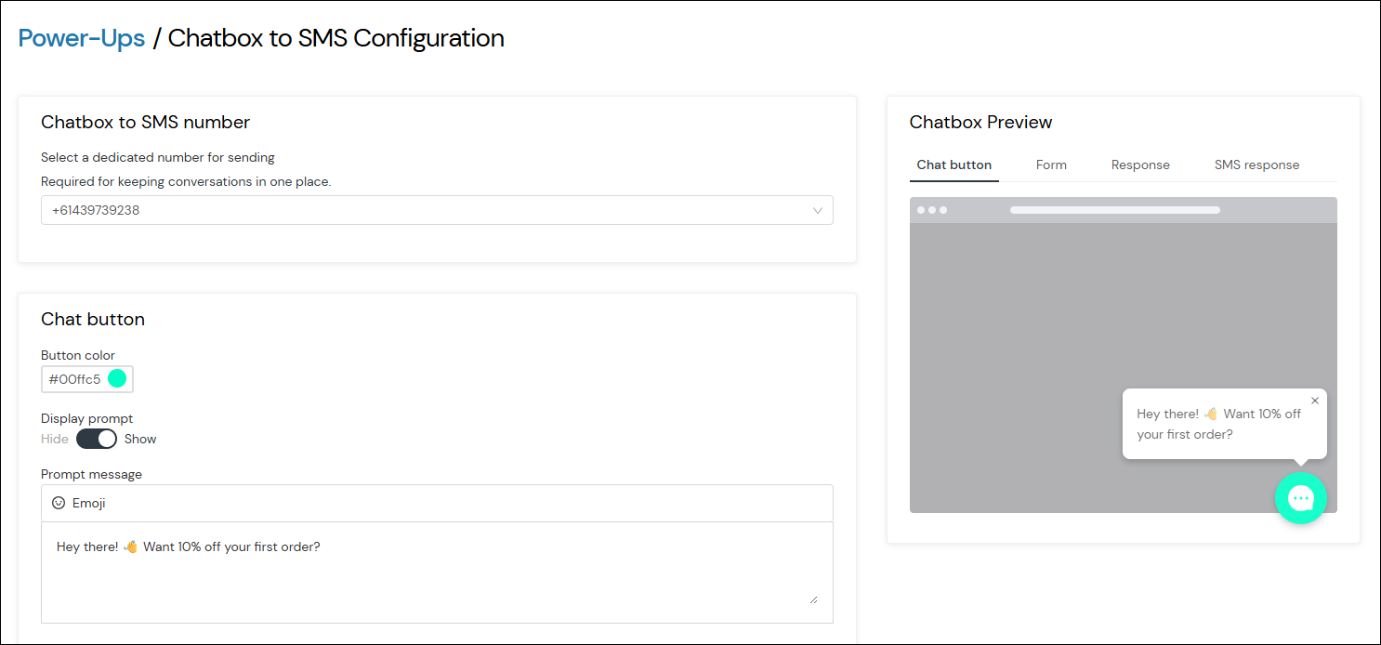The height and width of the screenshot is (645, 1381).
Task: Switch to the SMS response preview tab
Action: pos(1256,165)
